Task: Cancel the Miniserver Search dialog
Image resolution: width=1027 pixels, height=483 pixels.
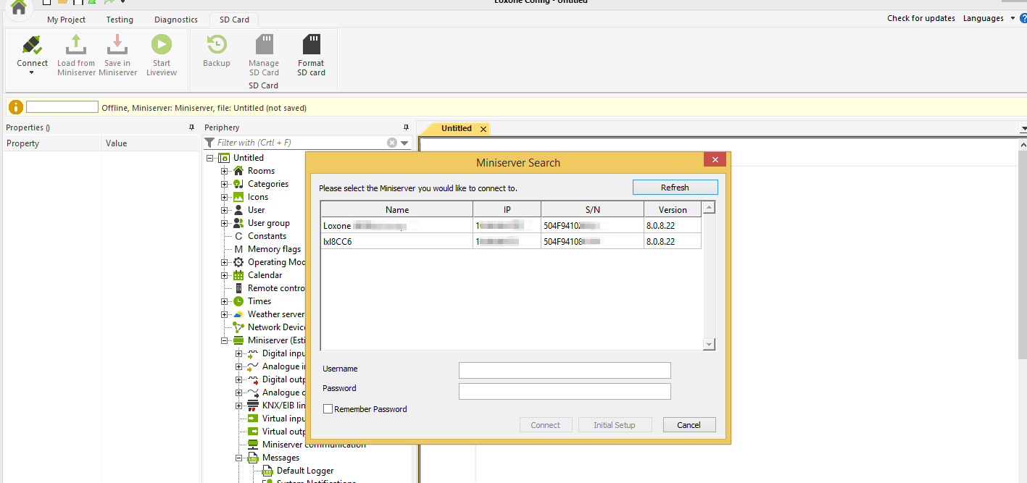Action: click(688, 424)
